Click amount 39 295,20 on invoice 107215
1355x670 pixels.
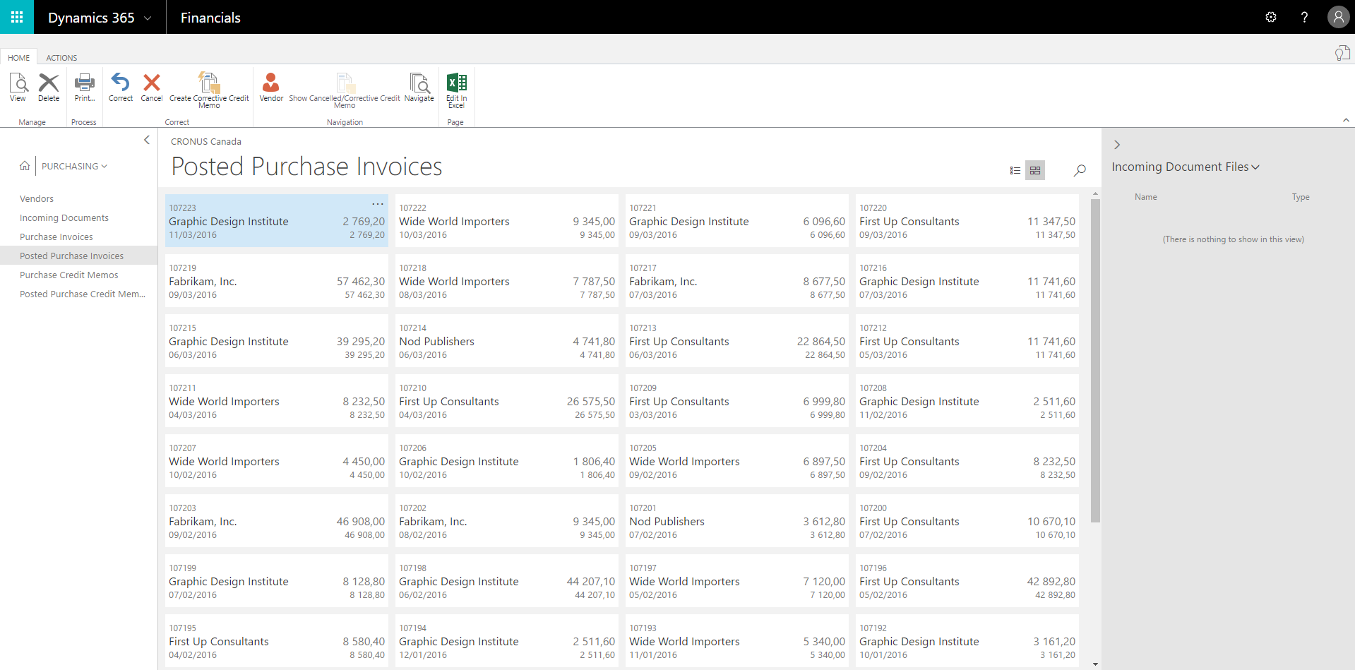click(361, 342)
